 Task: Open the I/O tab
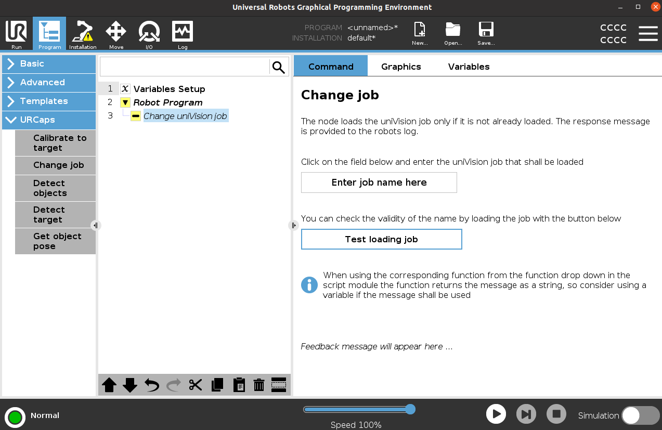pyautogui.click(x=149, y=34)
